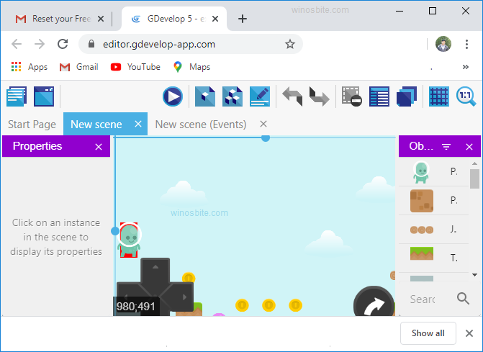Click the objects list scroll-up arrow
This screenshot has height=352, width=483.
[x=474, y=163]
